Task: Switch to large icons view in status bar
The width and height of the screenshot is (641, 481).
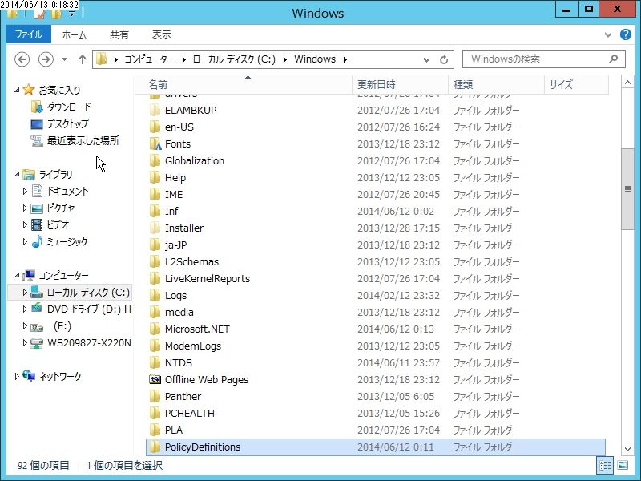Action: (x=623, y=465)
